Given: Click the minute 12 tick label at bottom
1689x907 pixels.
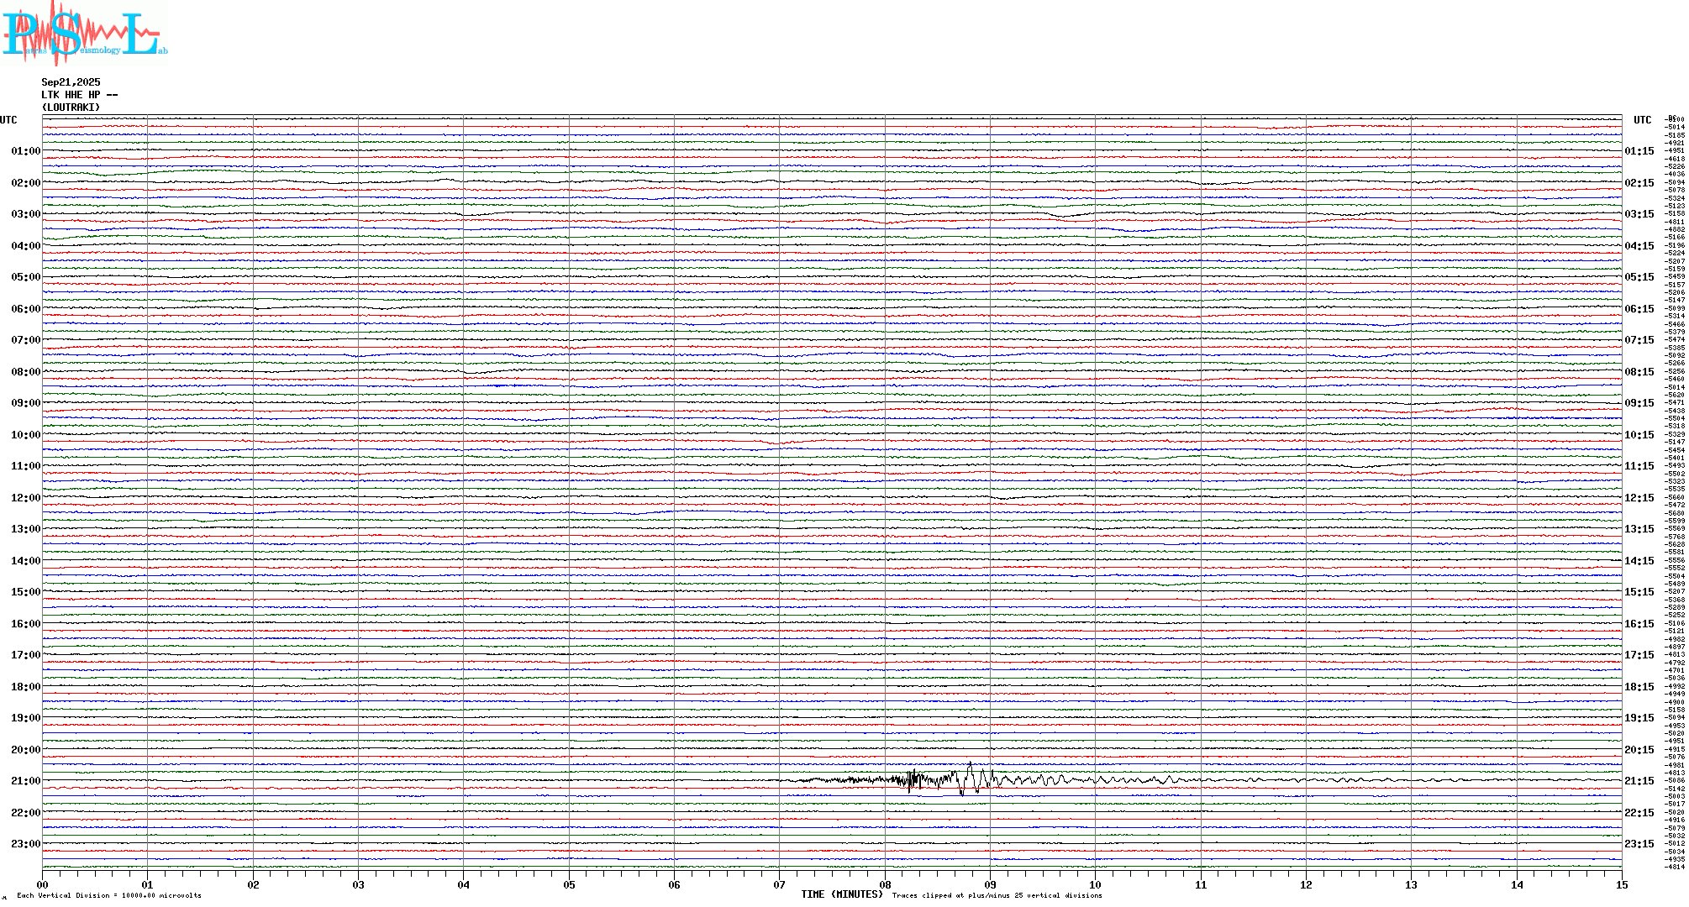Looking at the screenshot, I should coord(1306,884).
